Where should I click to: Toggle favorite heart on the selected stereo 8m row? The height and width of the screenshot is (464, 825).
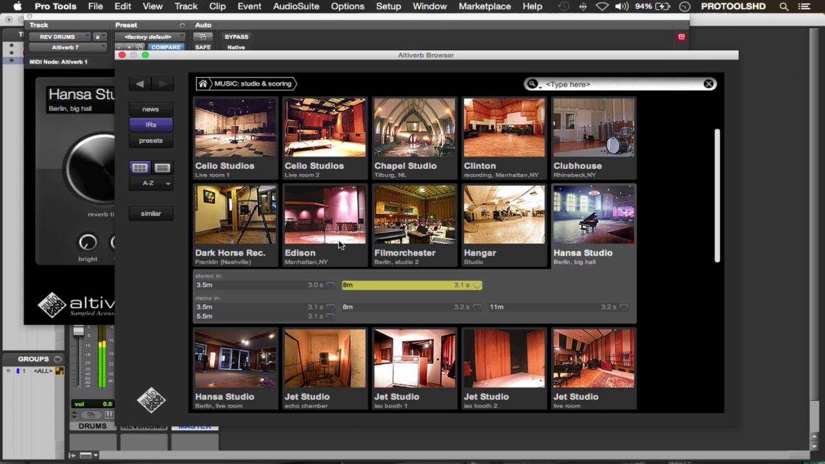click(x=477, y=285)
